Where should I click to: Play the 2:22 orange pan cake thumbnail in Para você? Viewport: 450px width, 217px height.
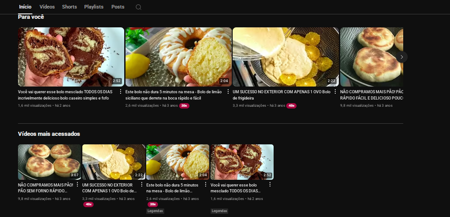(286, 57)
